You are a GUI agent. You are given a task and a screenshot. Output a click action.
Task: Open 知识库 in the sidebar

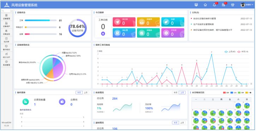pos(6,40)
